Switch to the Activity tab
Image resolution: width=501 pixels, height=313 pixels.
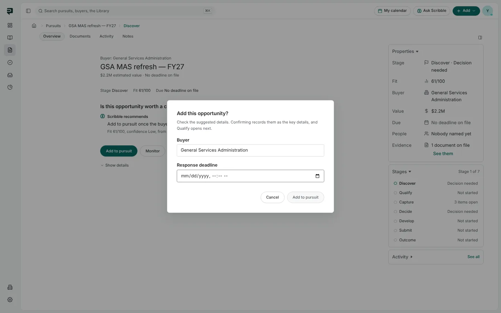coord(106,36)
